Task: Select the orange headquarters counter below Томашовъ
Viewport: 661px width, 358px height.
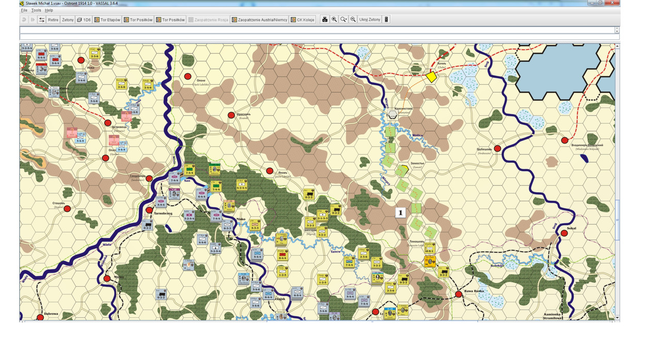Action: click(x=430, y=261)
